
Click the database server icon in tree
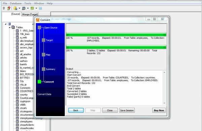[x=9, y=24]
